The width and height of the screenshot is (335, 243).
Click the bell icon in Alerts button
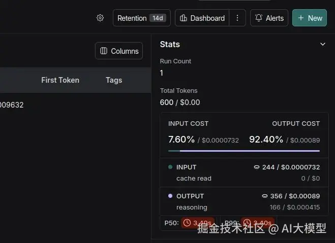(259, 18)
